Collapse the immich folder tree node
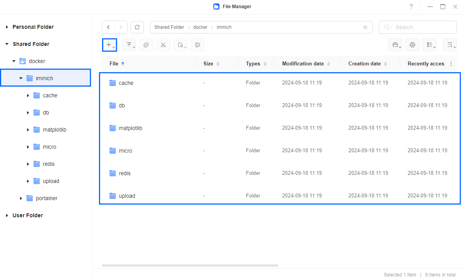The image size is (465, 278). click(x=21, y=78)
